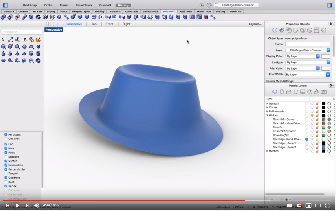This screenshot has width=336, height=211.
Task: Open the Surface Tools toolbar tab
Action: [151, 11]
